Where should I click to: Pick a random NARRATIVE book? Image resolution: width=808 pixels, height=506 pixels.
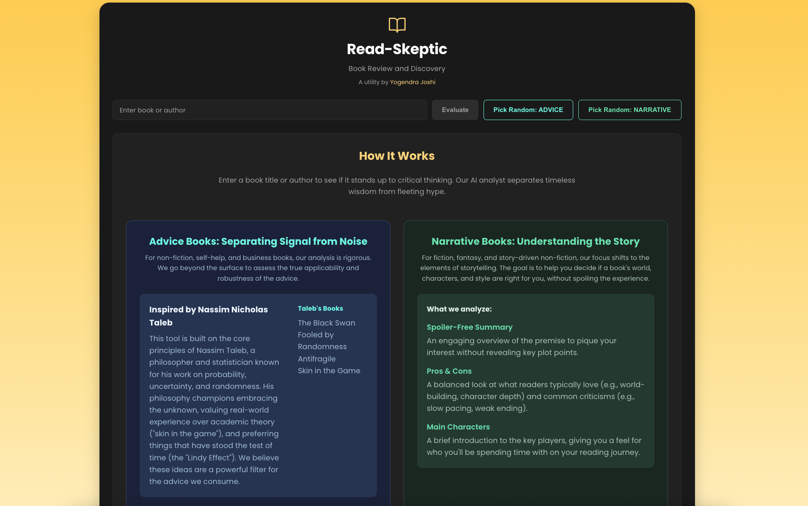click(629, 110)
